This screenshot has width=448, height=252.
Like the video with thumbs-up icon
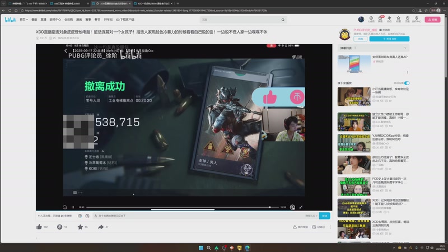click(x=39, y=227)
